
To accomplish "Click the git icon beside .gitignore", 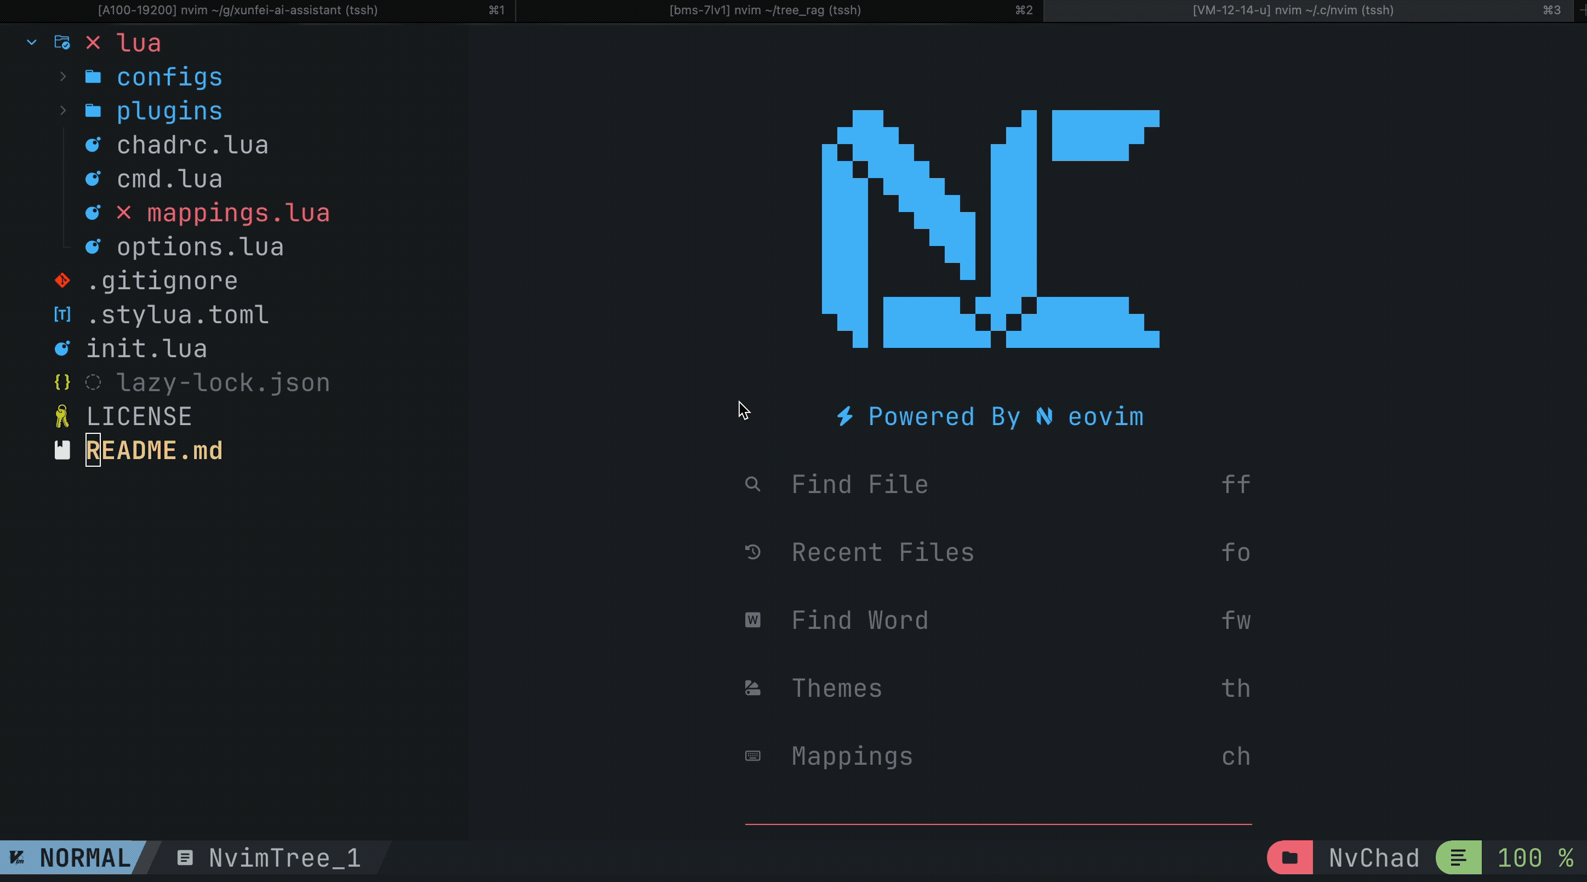I will pos(62,280).
